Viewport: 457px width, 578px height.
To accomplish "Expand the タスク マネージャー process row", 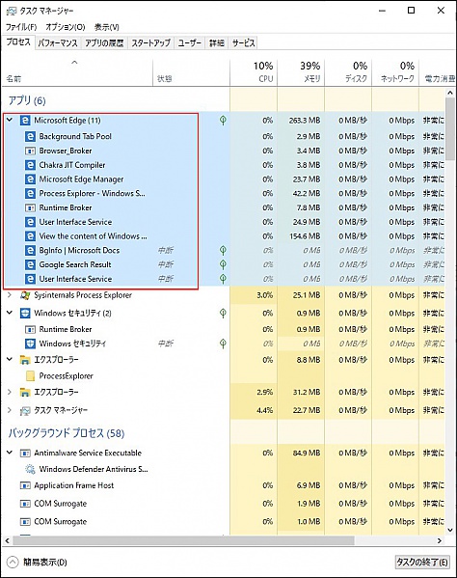I will pos(10,410).
